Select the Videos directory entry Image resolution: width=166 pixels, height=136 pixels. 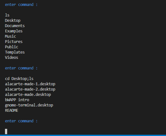click(x=12, y=58)
